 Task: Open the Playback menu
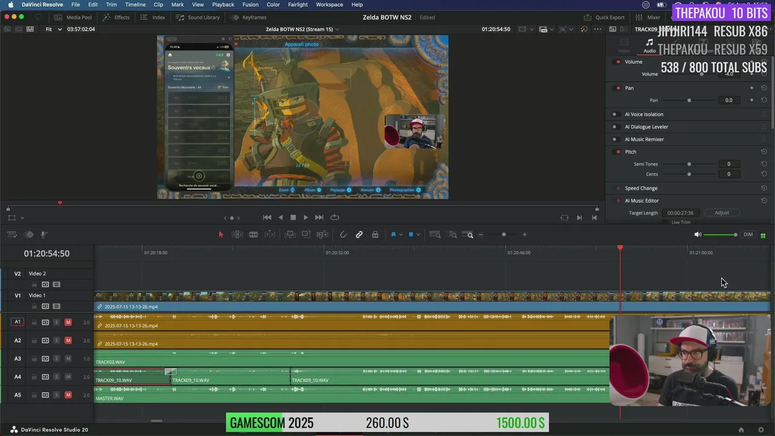pos(223,4)
